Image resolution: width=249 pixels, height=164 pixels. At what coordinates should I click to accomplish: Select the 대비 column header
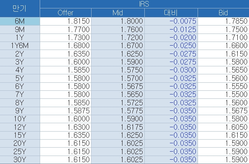(171, 13)
